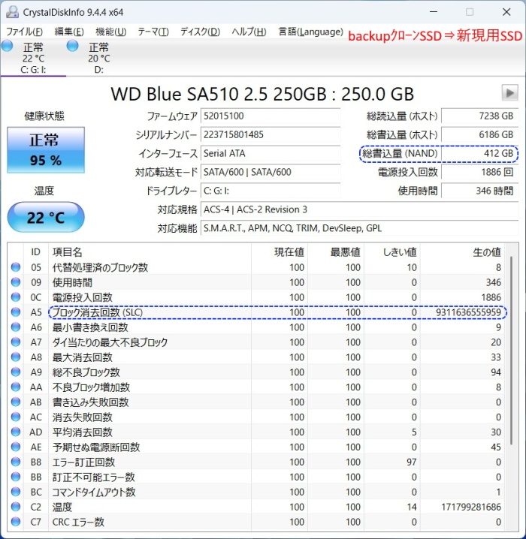Click blue status dot for attribute BC
This screenshot has height=539, width=526.
(x=16, y=492)
